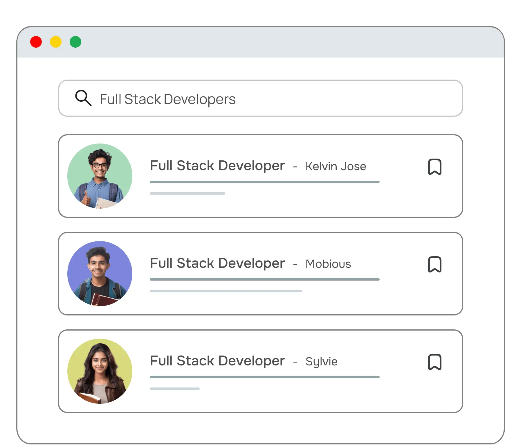Minimize the window with the yellow button
This screenshot has width=505, height=445.
(56, 42)
